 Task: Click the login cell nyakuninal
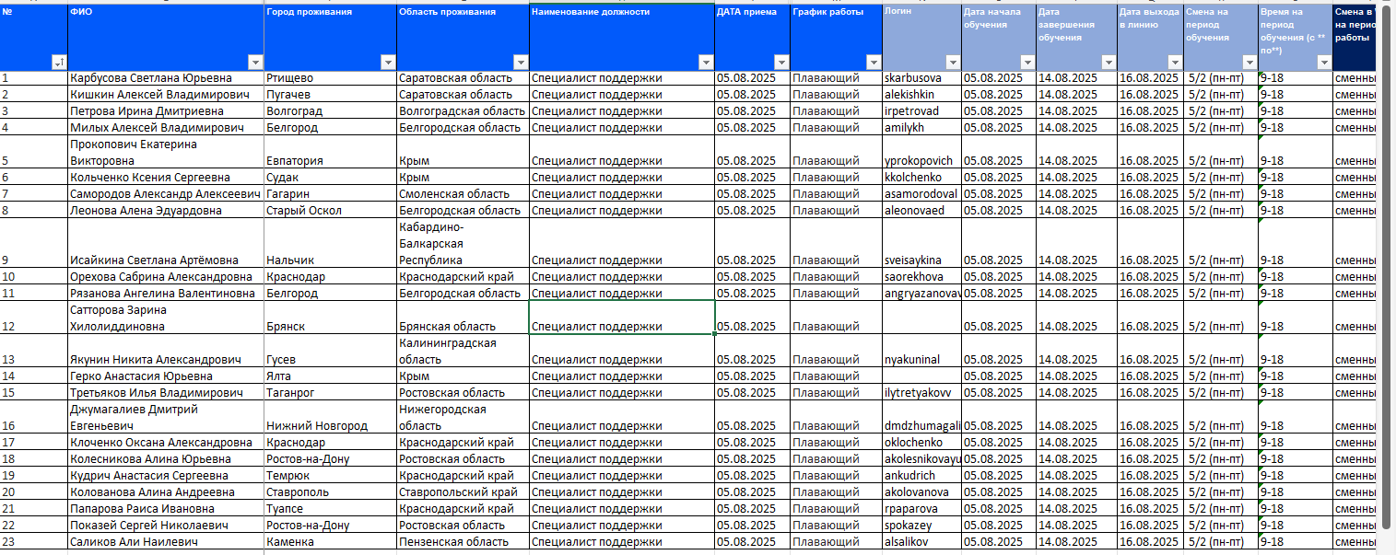coord(921,352)
